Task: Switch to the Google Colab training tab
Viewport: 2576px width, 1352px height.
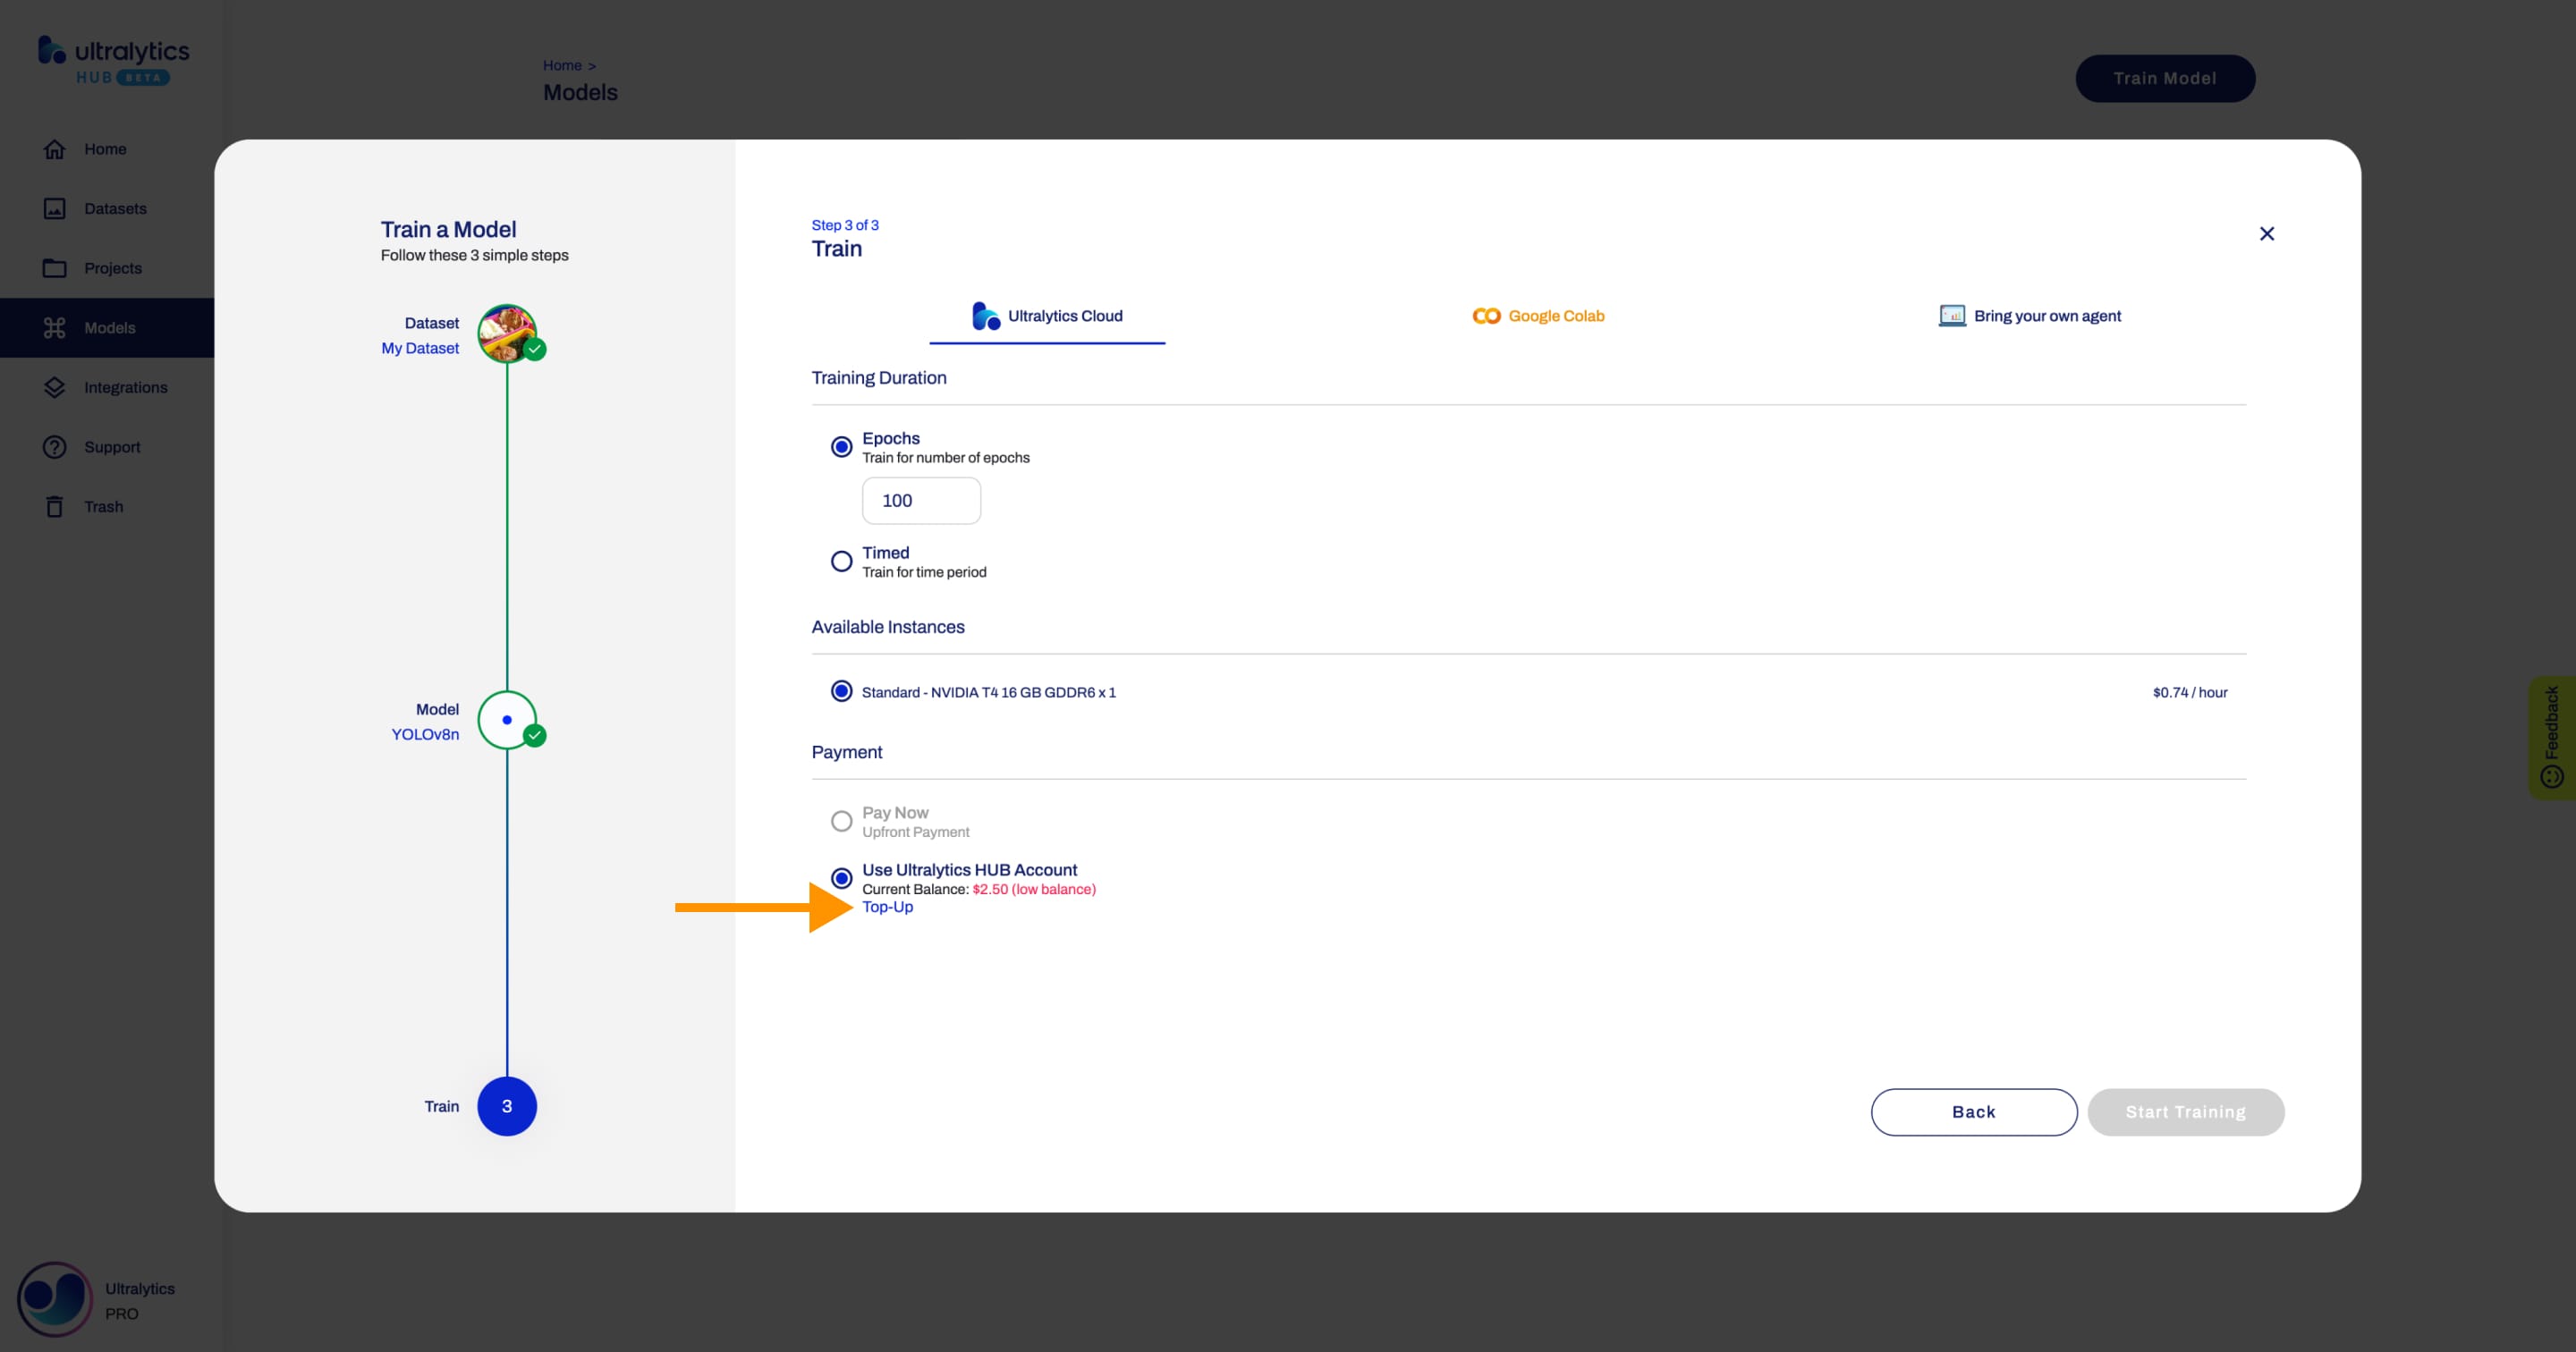Action: pyautogui.click(x=1537, y=315)
